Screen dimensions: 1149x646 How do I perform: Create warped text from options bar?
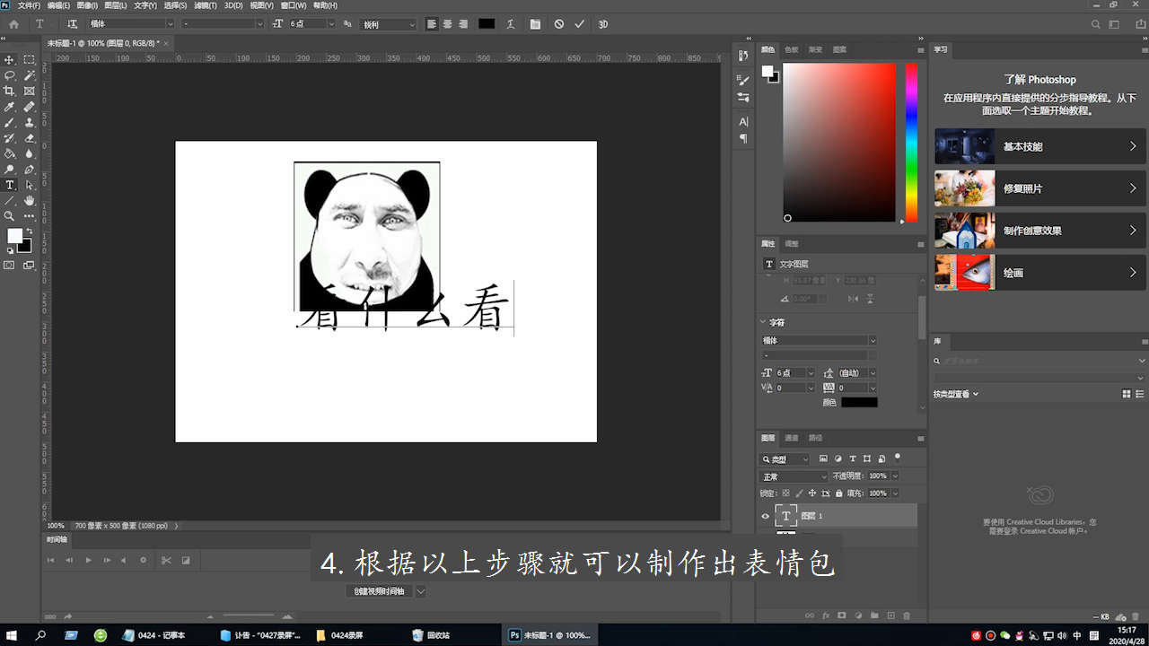tap(513, 24)
